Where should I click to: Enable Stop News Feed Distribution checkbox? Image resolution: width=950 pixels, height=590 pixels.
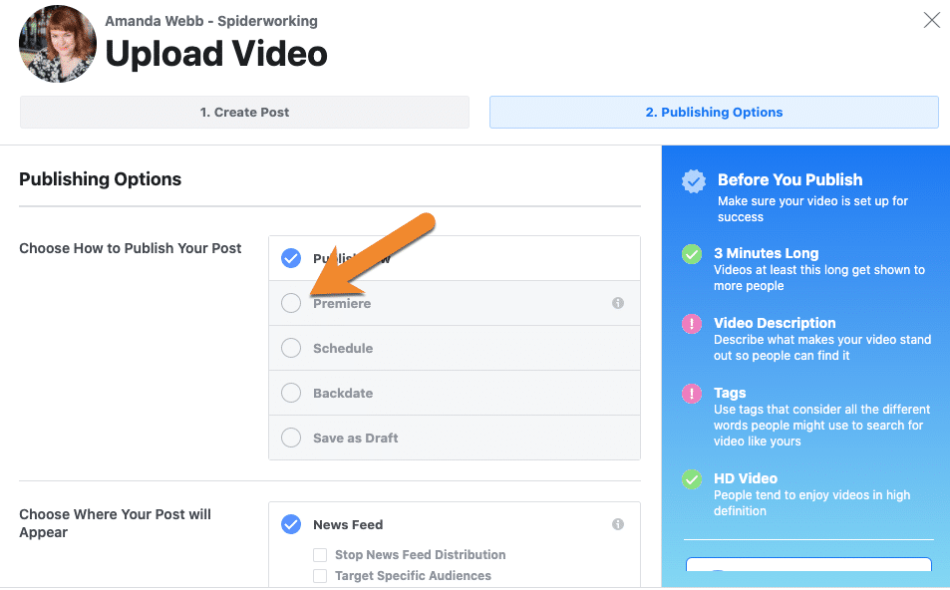click(x=320, y=555)
